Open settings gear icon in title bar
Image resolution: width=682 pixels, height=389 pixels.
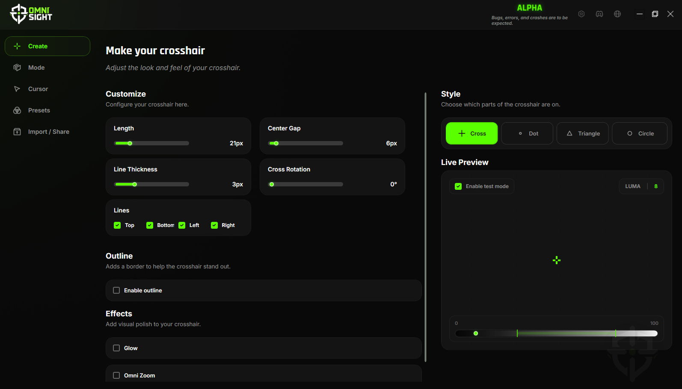click(x=581, y=14)
